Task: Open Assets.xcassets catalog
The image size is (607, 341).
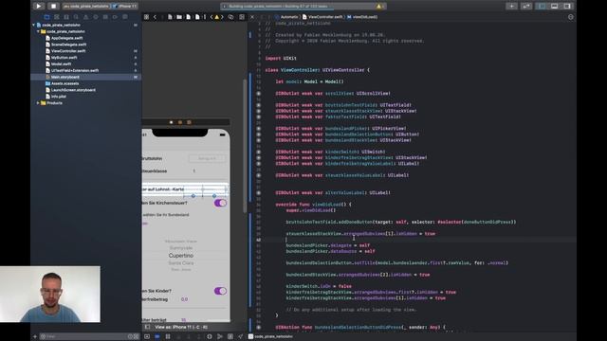Action: [x=64, y=83]
